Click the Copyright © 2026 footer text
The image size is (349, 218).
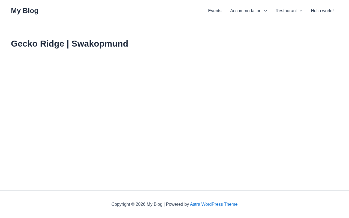click(128, 204)
